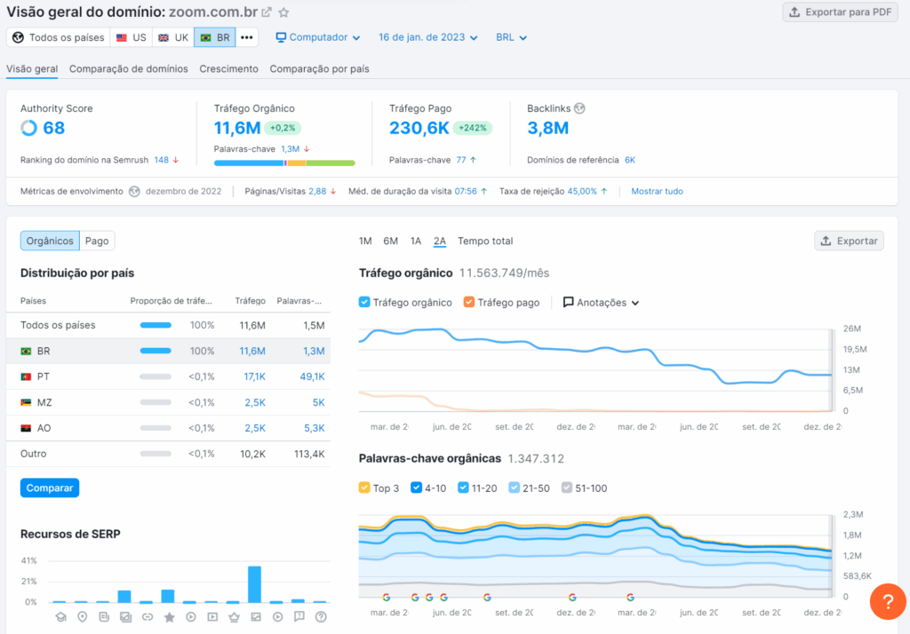Click BR row traffic proportion bar
The height and width of the screenshot is (634, 910).
click(x=156, y=351)
